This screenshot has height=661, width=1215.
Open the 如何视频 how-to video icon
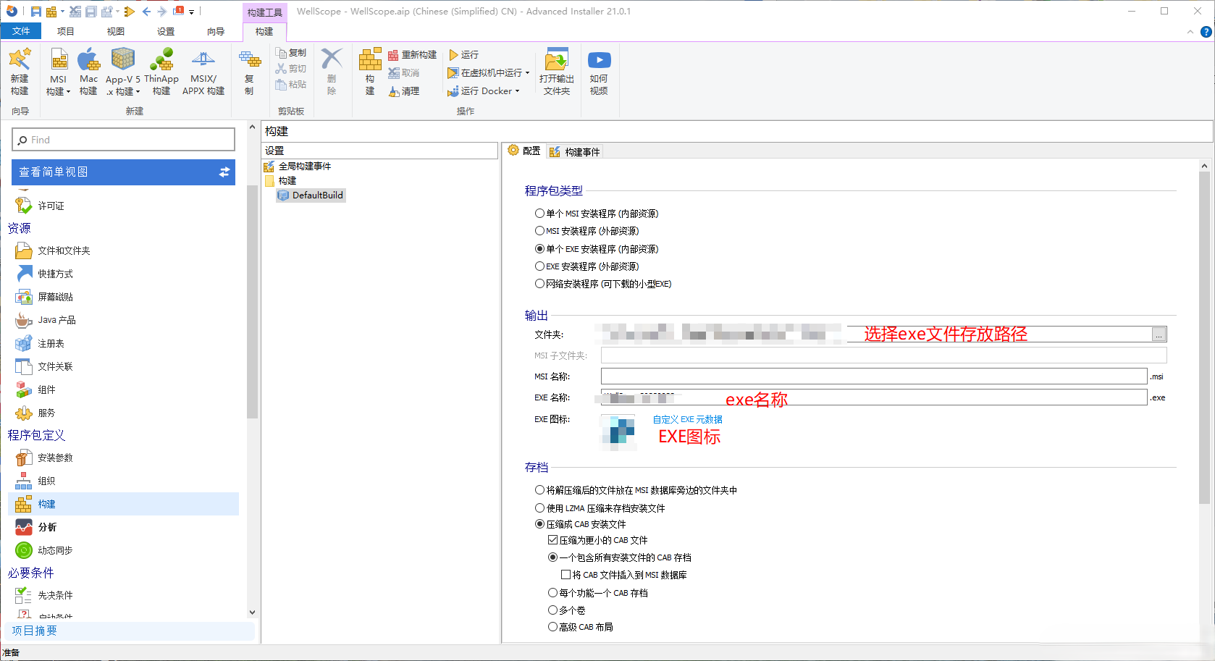599,59
